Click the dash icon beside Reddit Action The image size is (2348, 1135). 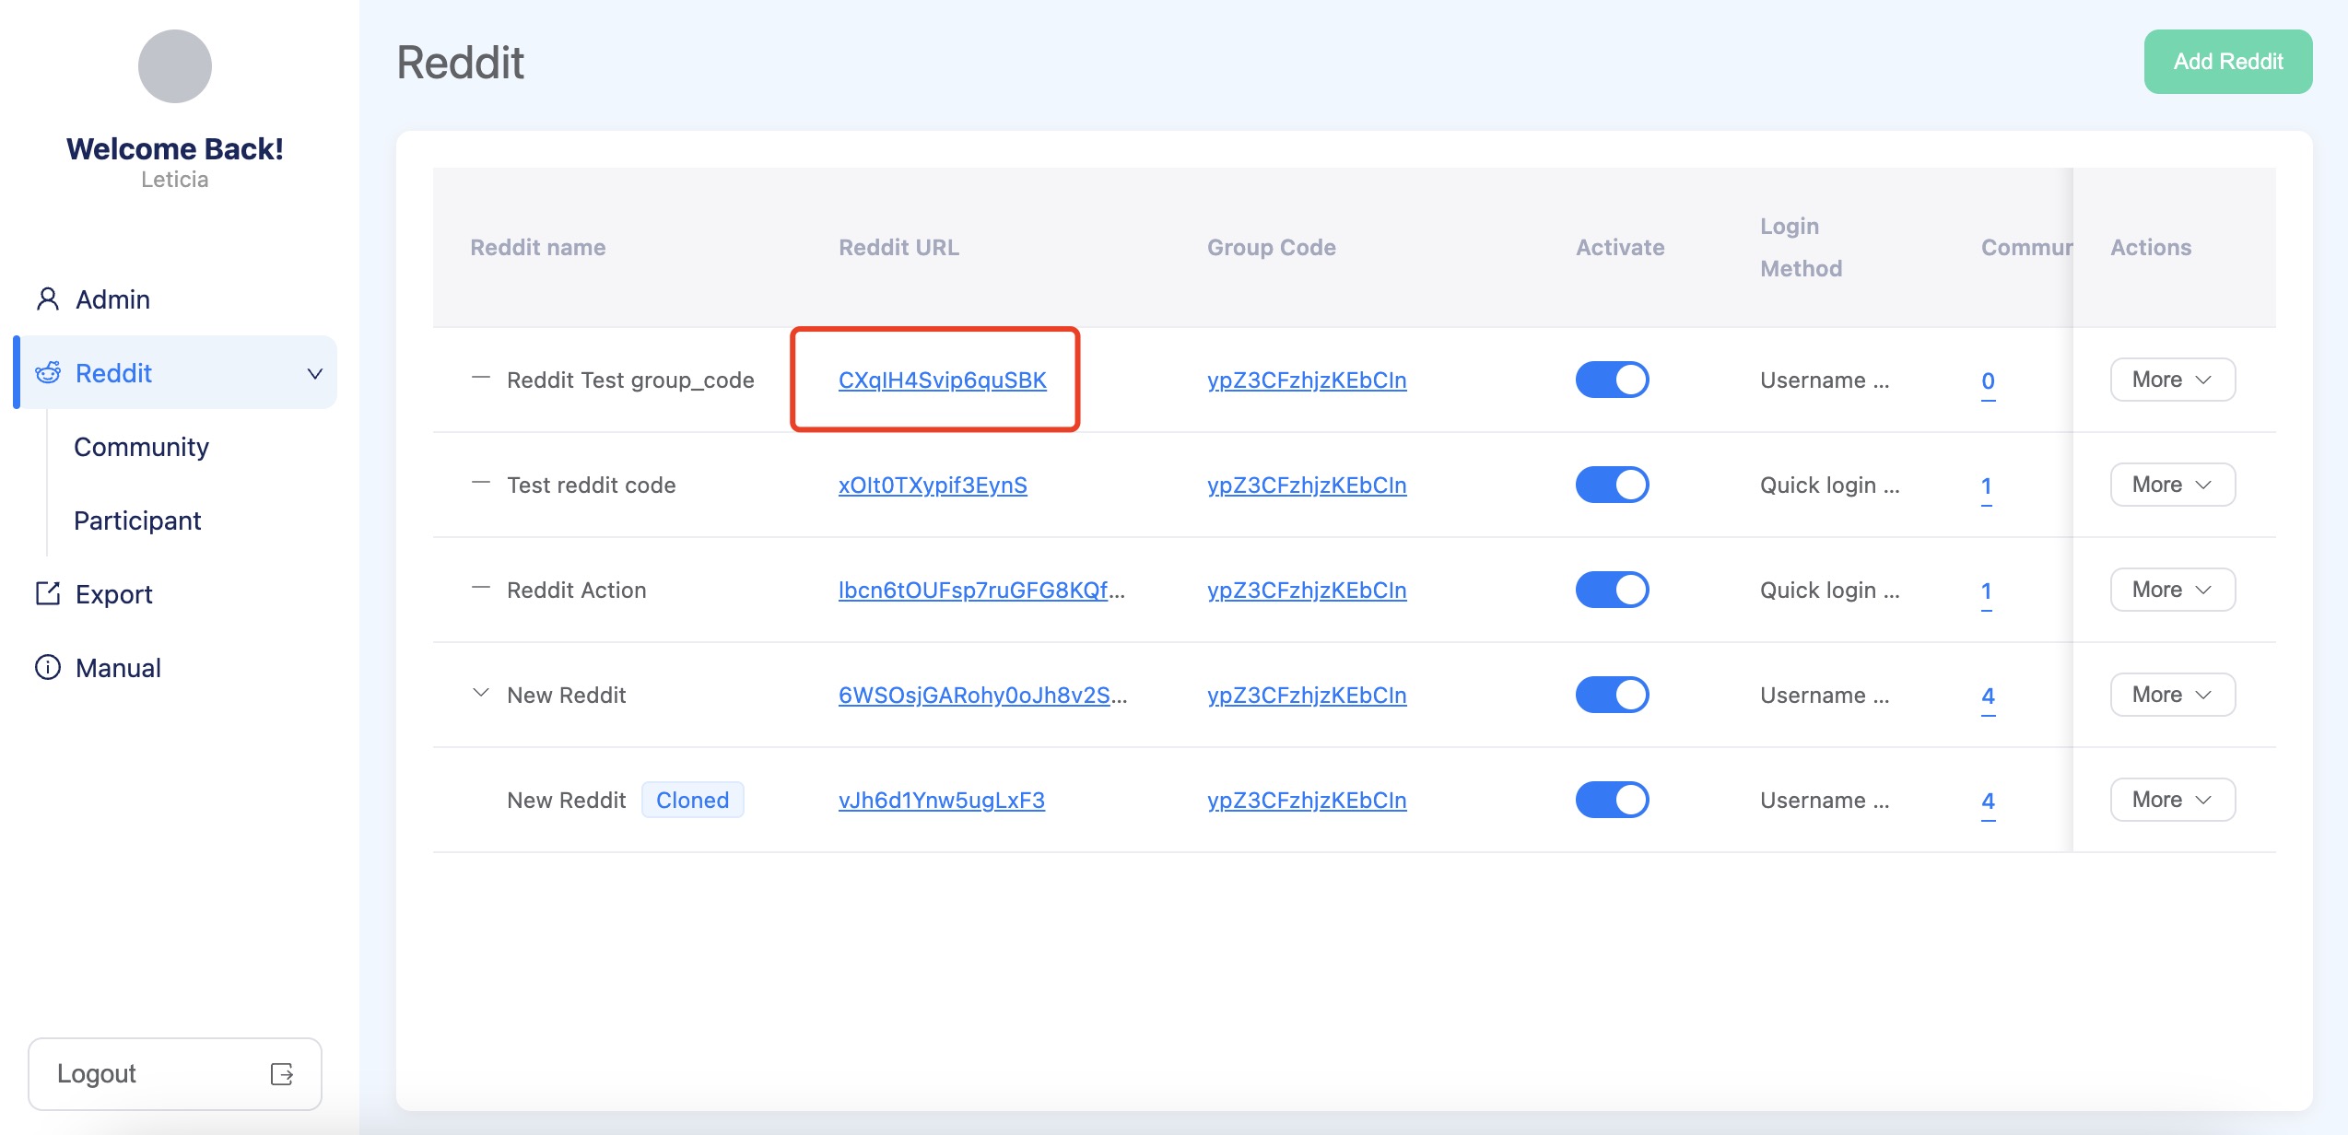click(480, 588)
